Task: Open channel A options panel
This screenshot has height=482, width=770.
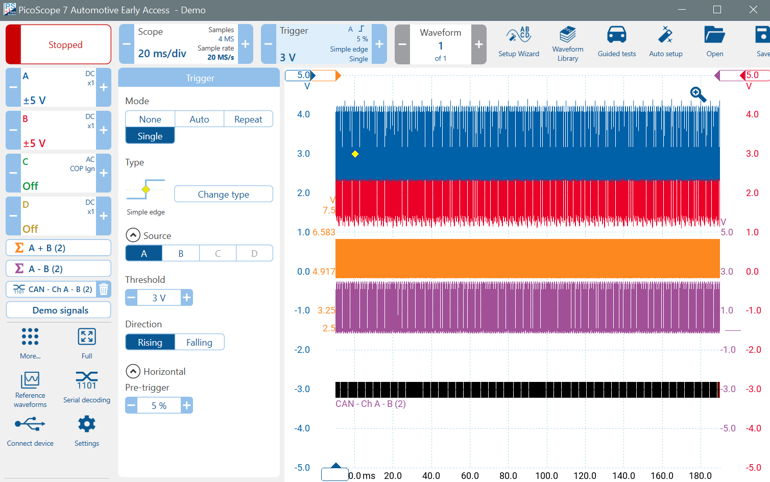Action: click(x=58, y=87)
